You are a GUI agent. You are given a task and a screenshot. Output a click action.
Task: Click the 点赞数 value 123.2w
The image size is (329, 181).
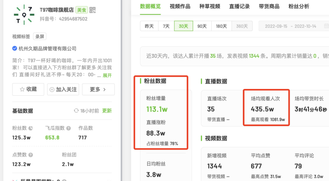pos(21,164)
